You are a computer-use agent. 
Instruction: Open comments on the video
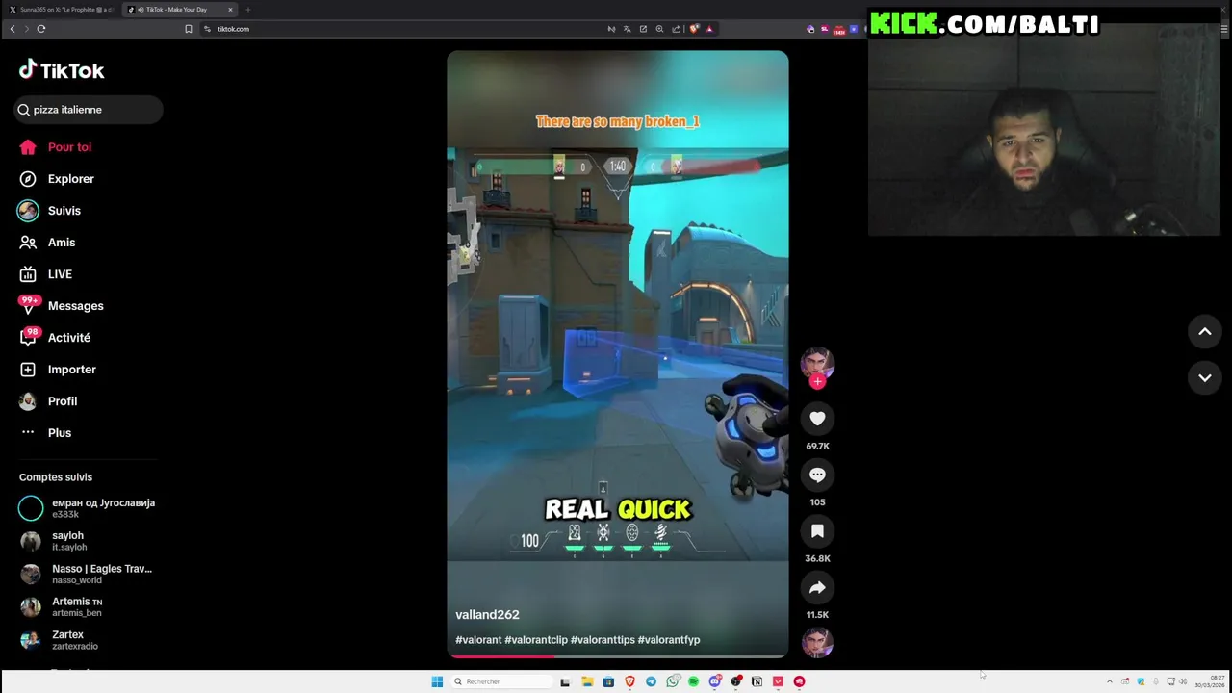click(x=817, y=475)
